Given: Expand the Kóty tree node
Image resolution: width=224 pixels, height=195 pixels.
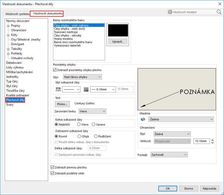Looking at the screenshot, I should 8,35.
